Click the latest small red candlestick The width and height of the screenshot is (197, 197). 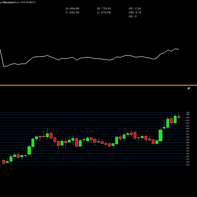click(x=179, y=117)
